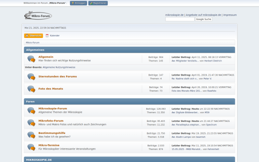Open Sternstunden des Forums board

click(58, 76)
